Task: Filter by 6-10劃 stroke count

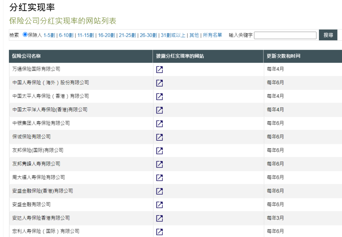Action: [x=66, y=35]
